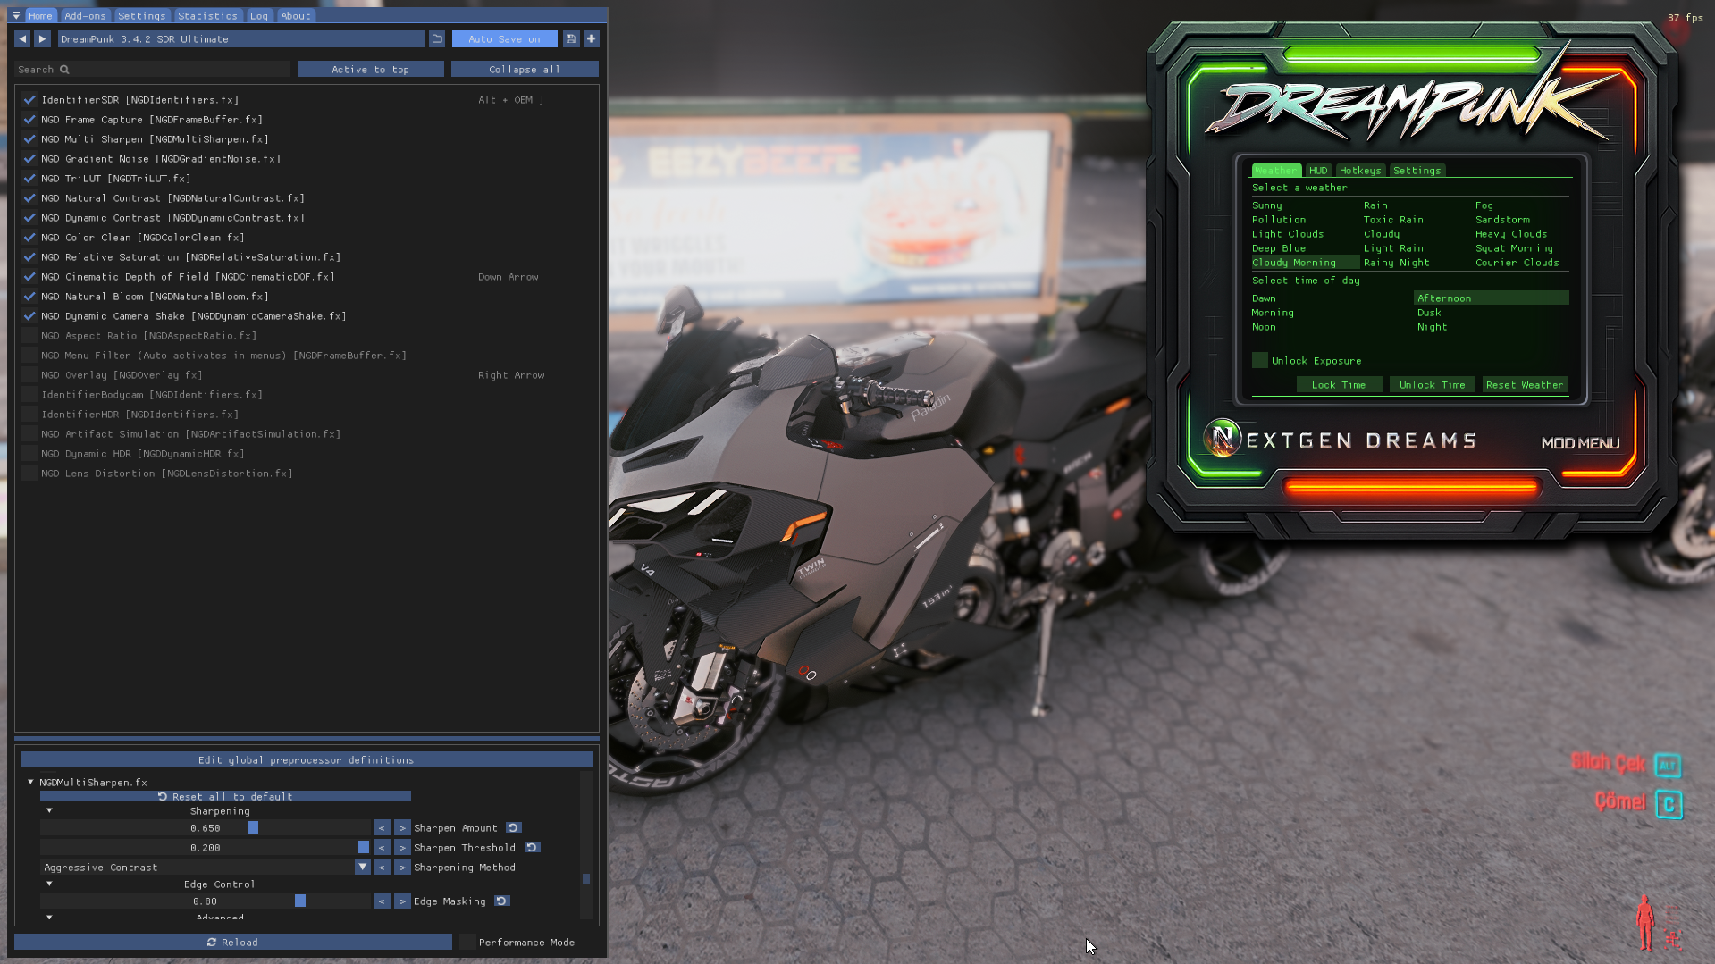Save the current preset with the disk icon

[571, 39]
